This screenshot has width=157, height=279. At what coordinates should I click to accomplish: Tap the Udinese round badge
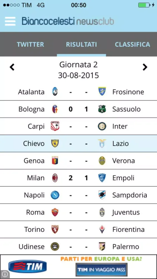pyautogui.click(x=55, y=247)
